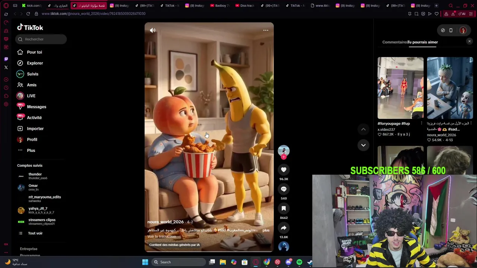Open Spotify from the taskbar
Image resolution: width=477 pixels, height=268 pixels.
point(299,262)
